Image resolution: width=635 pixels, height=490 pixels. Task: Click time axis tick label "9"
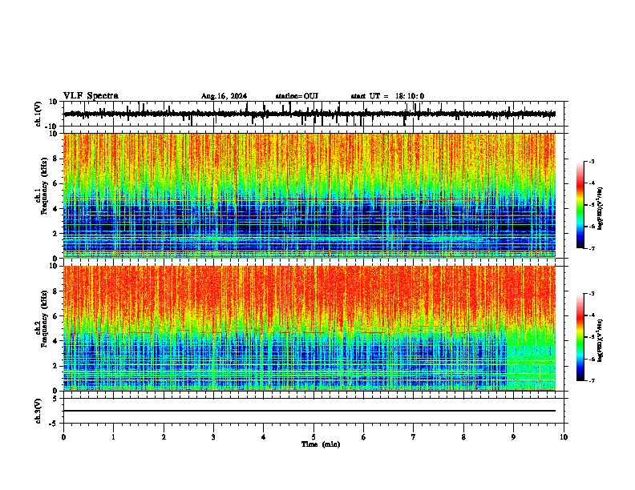point(514,437)
